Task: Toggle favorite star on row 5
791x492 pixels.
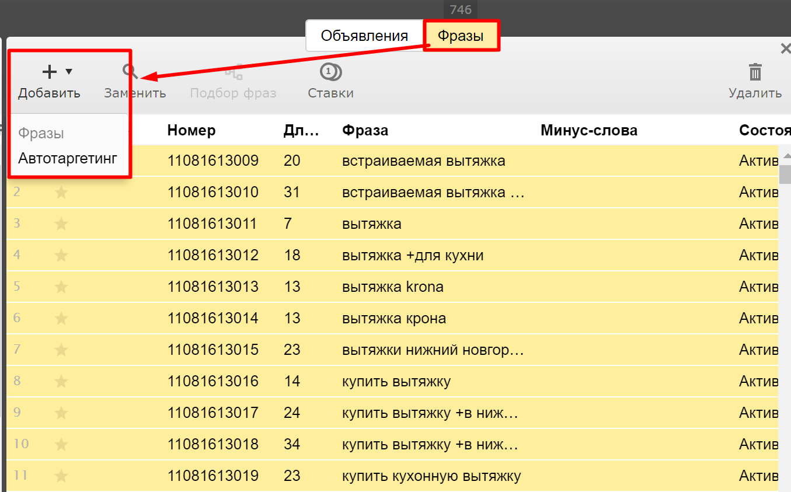Action: (61, 287)
